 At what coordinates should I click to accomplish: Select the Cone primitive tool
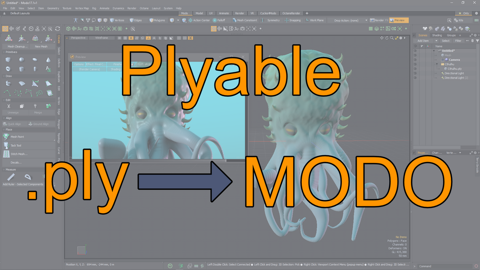(48, 60)
